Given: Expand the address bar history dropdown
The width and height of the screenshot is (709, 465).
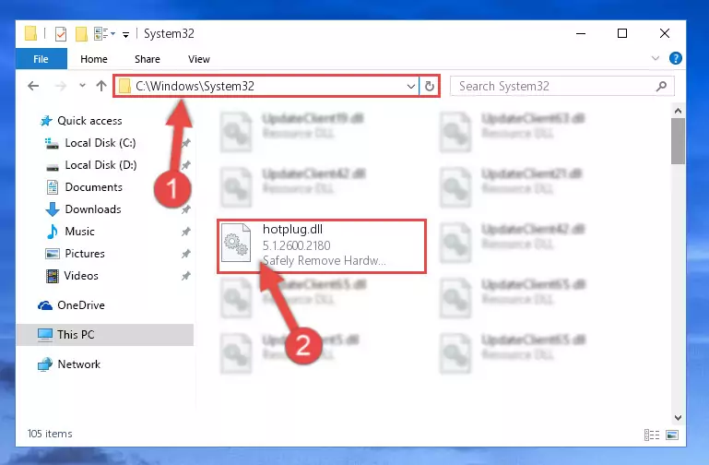Looking at the screenshot, I should (410, 86).
